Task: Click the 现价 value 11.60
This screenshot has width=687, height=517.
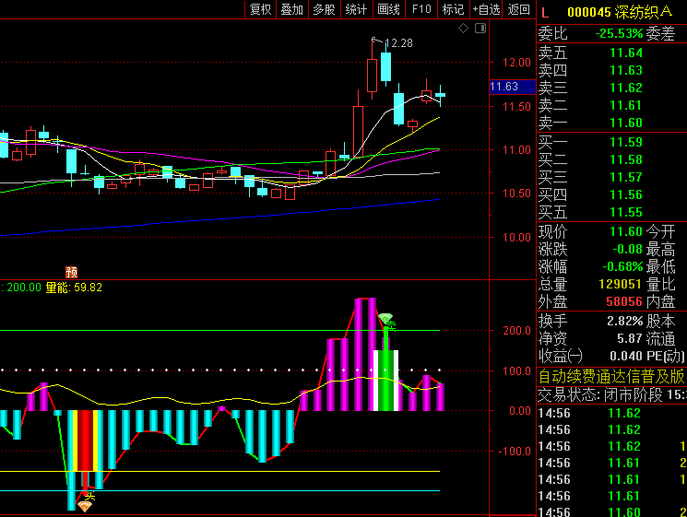Action: click(x=625, y=231)
